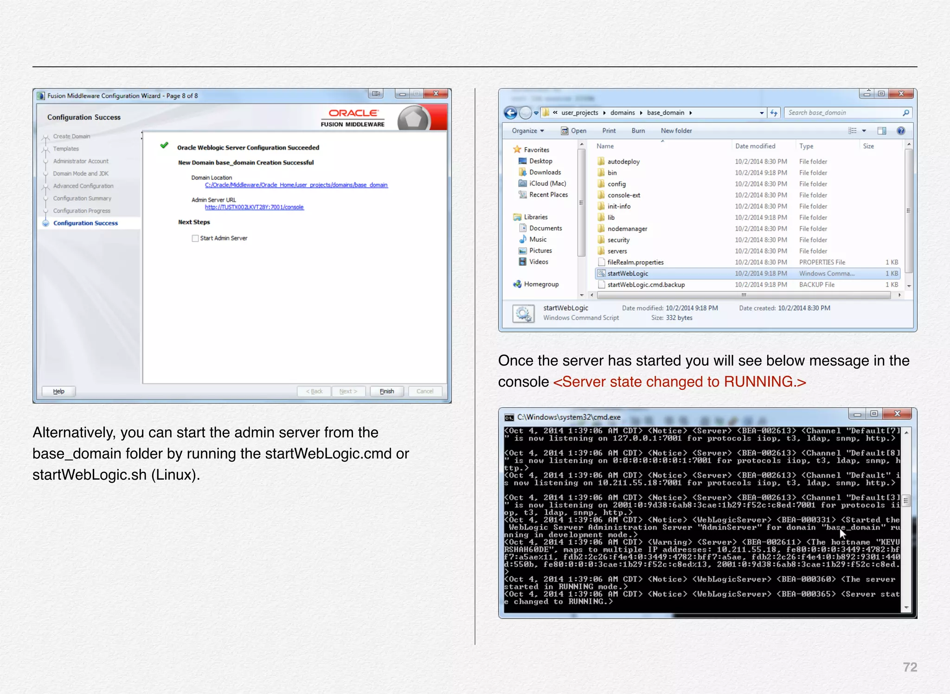Click the Explorer Back arrow button
This screenshot has height=694, width=950.
click(x=511, y=113)
